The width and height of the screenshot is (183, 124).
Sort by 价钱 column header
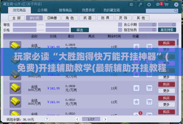coord(53,36)
